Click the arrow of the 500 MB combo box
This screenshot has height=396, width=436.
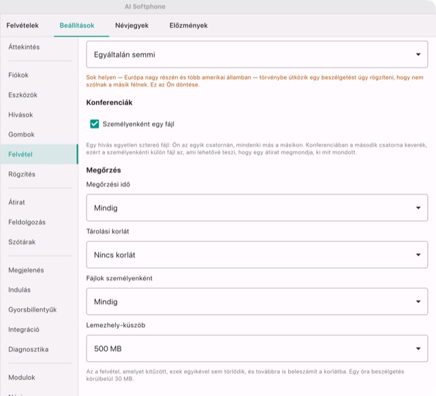(418, 349)
